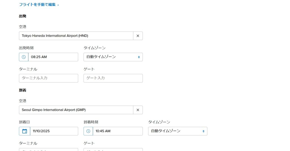Image resolution: width=290 pixels, height=151 pixels.
Task: Clear the Tokyo Haneda departure airport
Action: [x=138, y=36]
